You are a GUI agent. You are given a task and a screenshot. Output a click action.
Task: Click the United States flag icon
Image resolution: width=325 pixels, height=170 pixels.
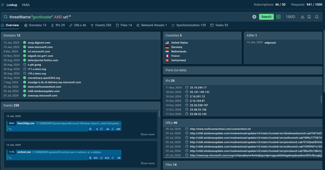(167, 43)
